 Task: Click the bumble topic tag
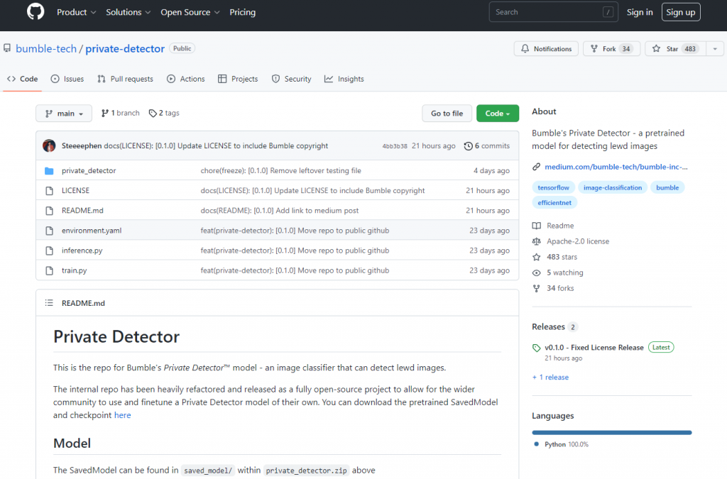(x=667, y=187)
